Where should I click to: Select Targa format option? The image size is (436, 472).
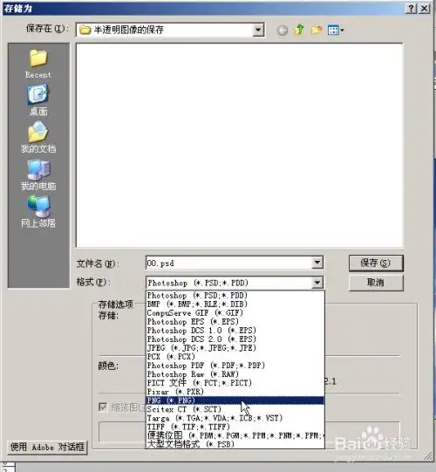[235, 418]
